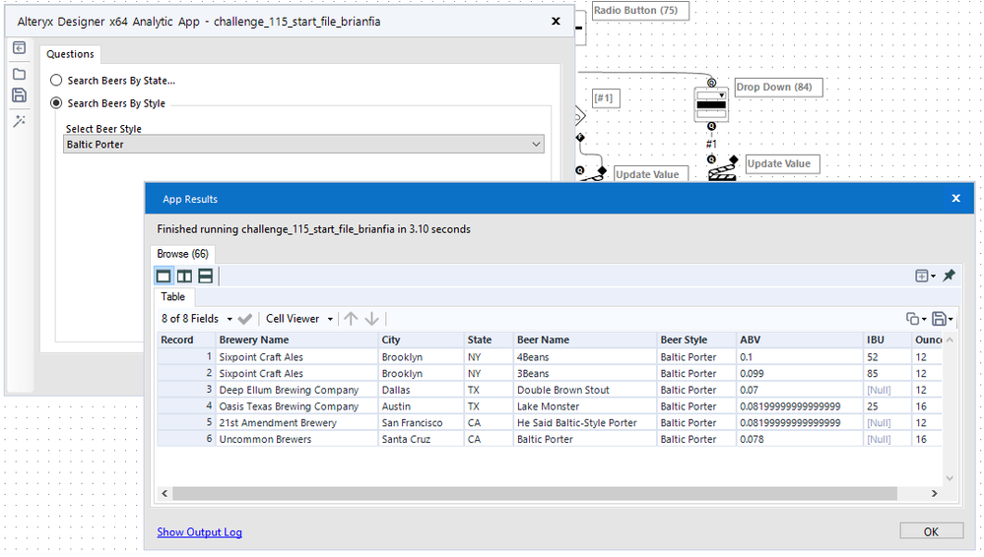Viewport: 984px width, 557px height.
Task: Click the City column header
Action: pyautogui.click(x=422, y=340)
